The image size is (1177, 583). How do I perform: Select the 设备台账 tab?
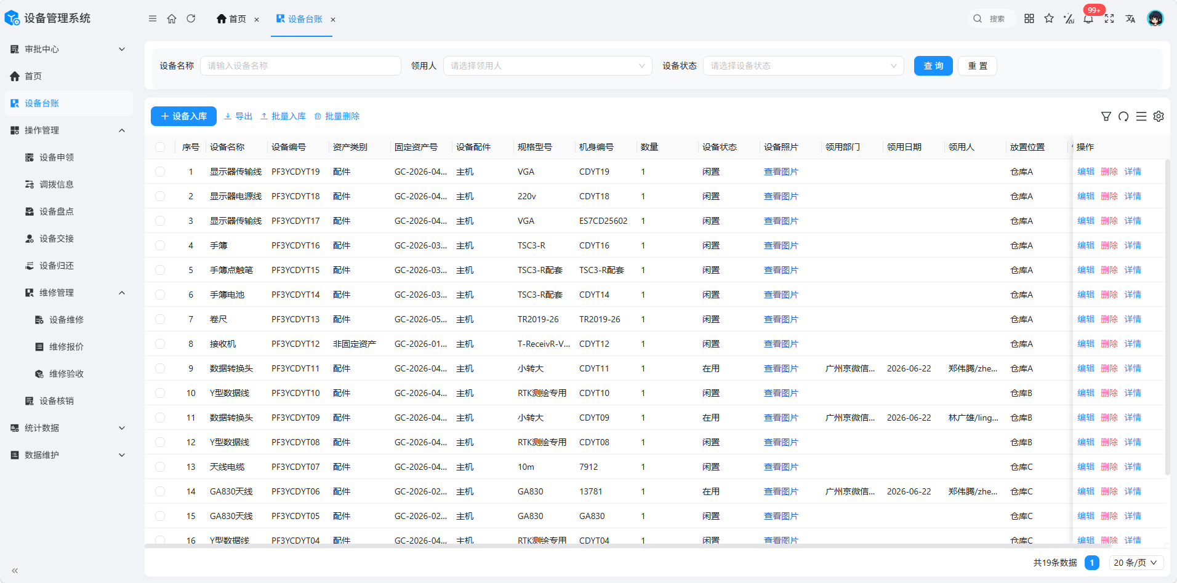(299, 19)
